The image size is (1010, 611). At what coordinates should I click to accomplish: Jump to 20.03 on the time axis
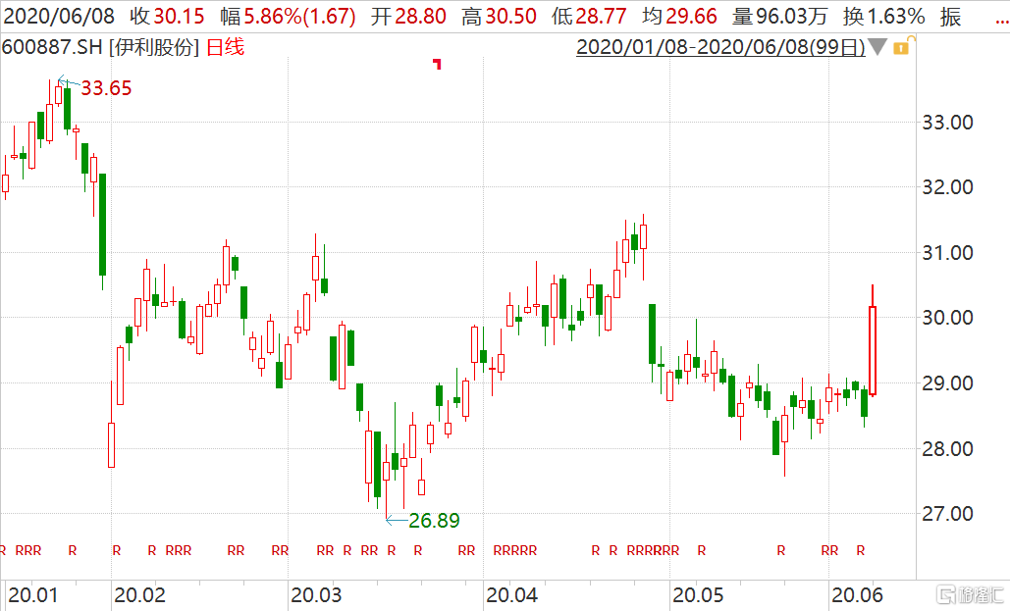click(317, 594)
